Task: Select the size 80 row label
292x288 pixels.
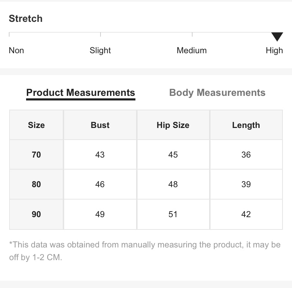Action: (36, 184)
